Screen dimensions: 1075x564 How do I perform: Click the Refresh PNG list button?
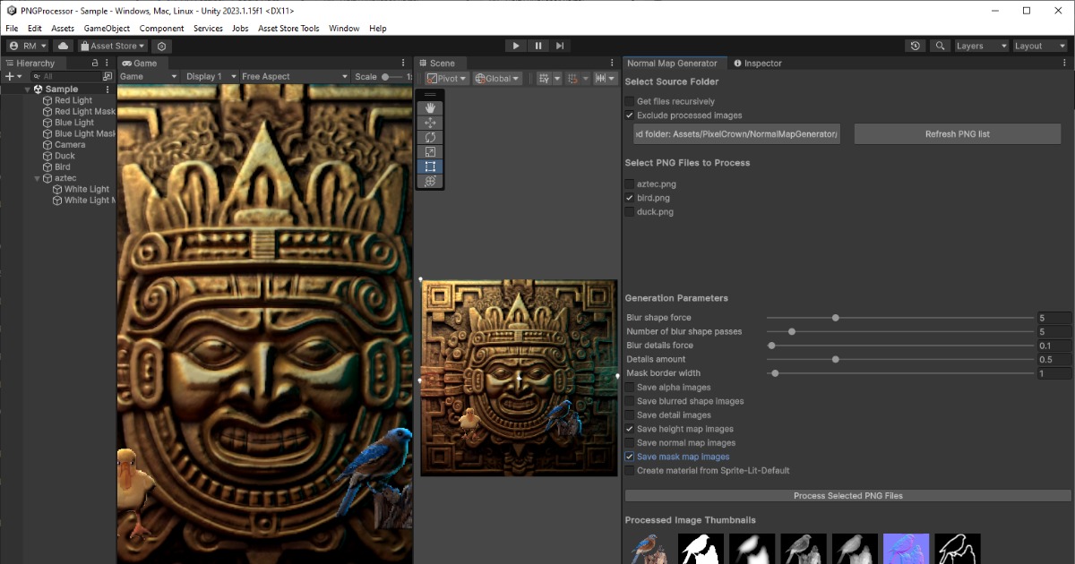pos(957,132)
